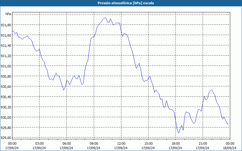
Task: Click the 929,60 y-axis label
Action: pyautogui.click(x=6, y=138)
